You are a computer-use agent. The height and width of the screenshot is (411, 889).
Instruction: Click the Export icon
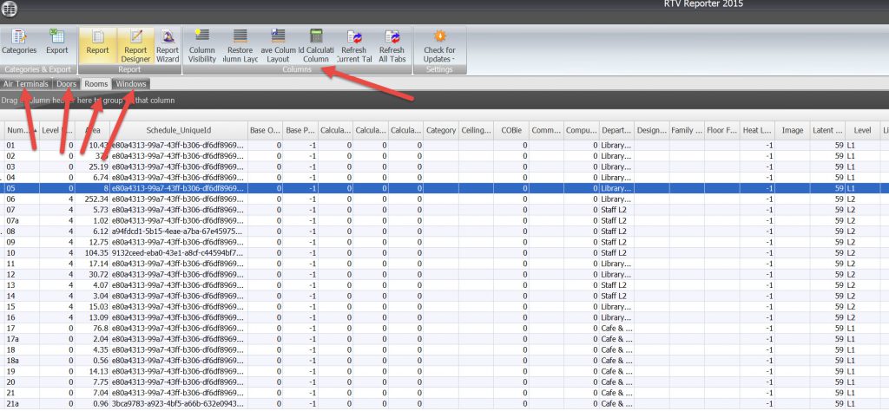coord(57,42)
